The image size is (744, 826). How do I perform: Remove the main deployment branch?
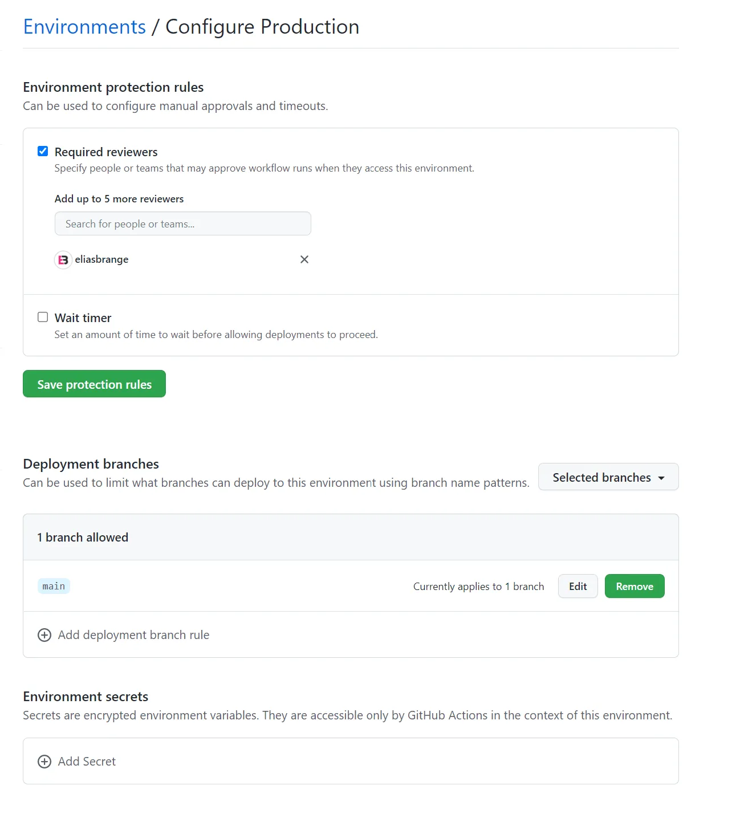pyautogui.click(x=635, y=586)
